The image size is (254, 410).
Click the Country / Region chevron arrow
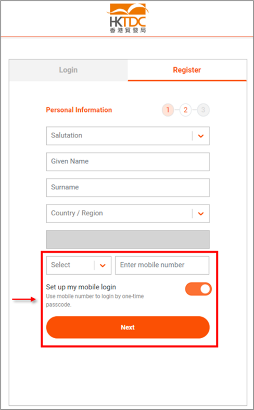[x=201, y=214]
